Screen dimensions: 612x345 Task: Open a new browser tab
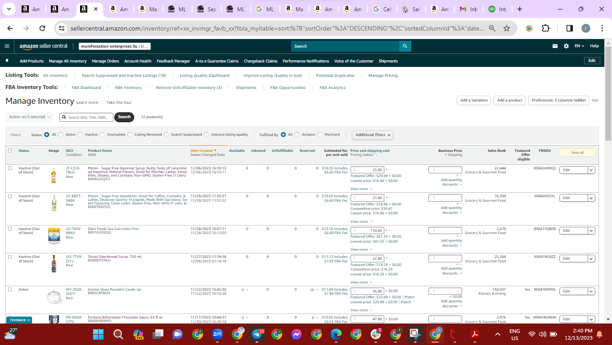(520, 9)
